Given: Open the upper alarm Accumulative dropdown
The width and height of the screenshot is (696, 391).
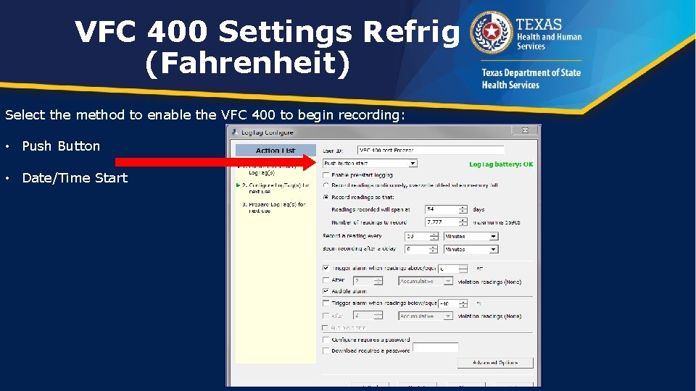Looking at the screenshot, I should (x=448, y=281).
